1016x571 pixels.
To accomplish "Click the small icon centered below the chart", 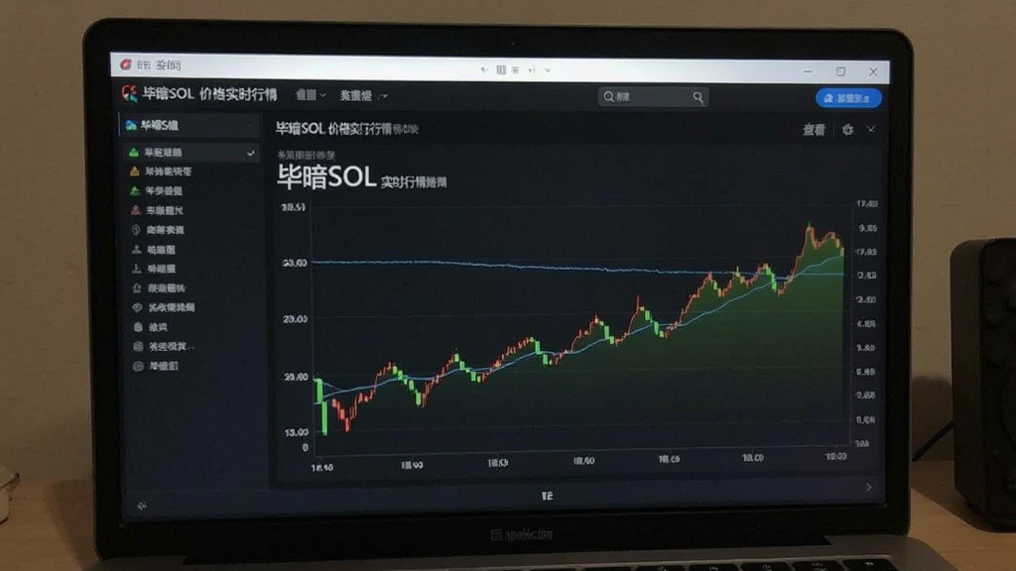I will [547, 496].
